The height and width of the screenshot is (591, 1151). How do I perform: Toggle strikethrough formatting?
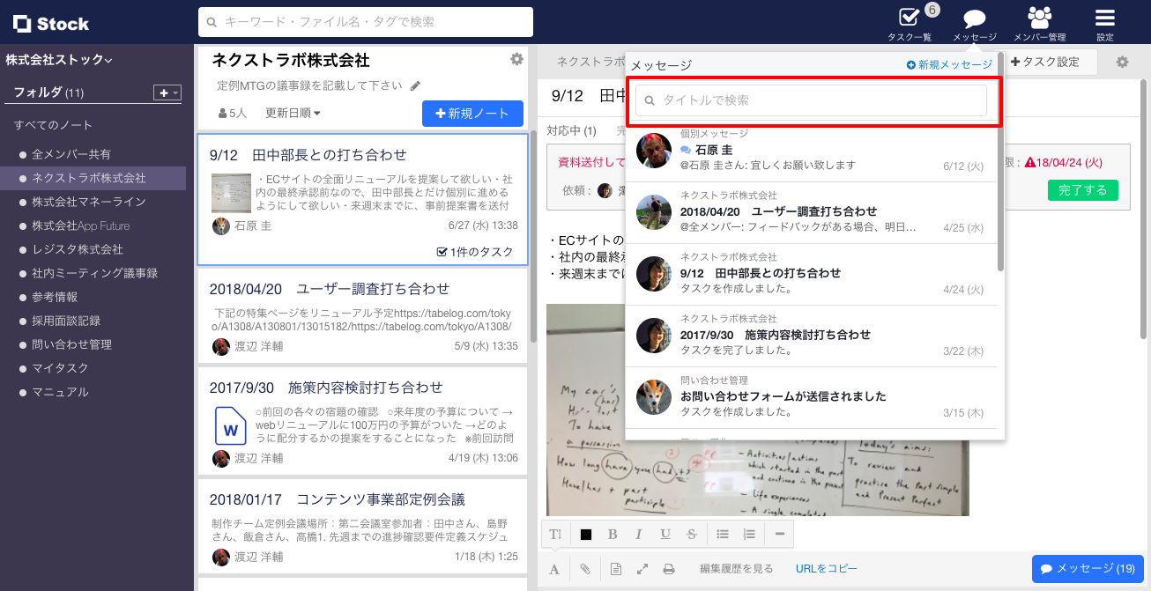pos(692,534)
